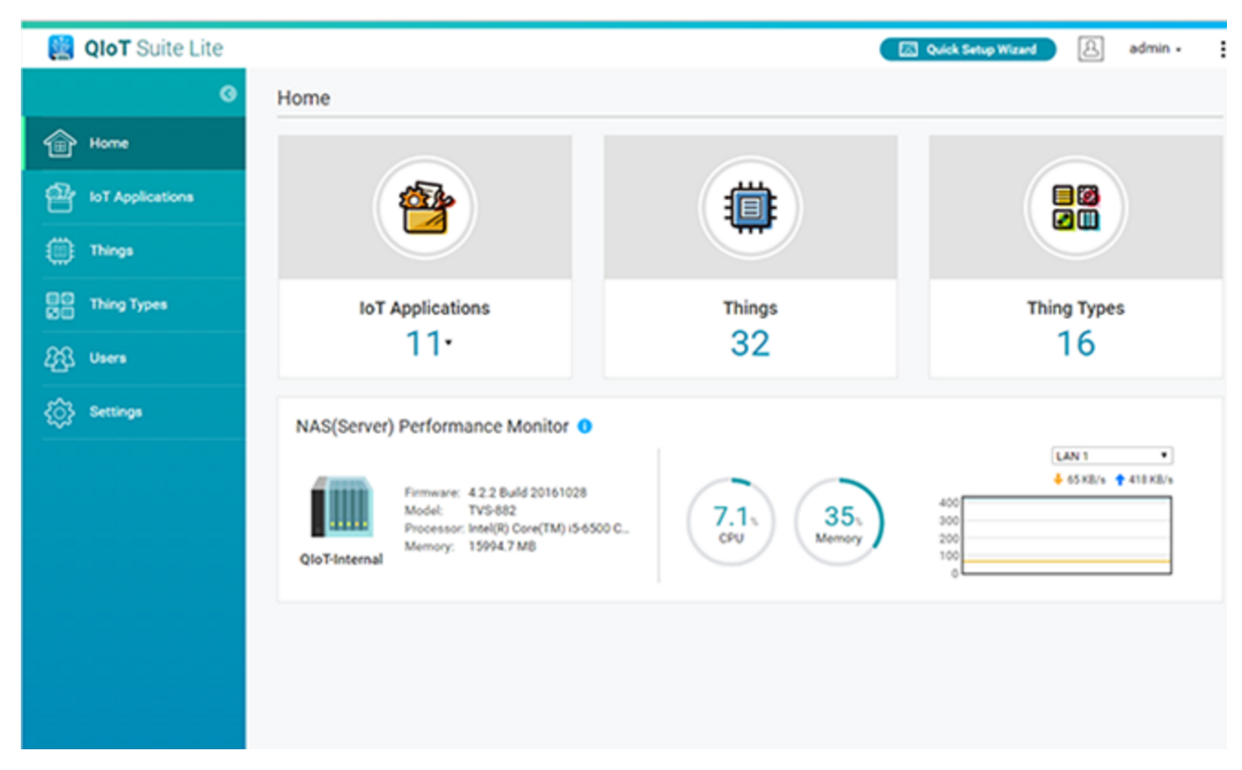Click the QIoT Suite Lite logo icon
This screenshot has width=1242, height=770.
(x=61, y=46)
